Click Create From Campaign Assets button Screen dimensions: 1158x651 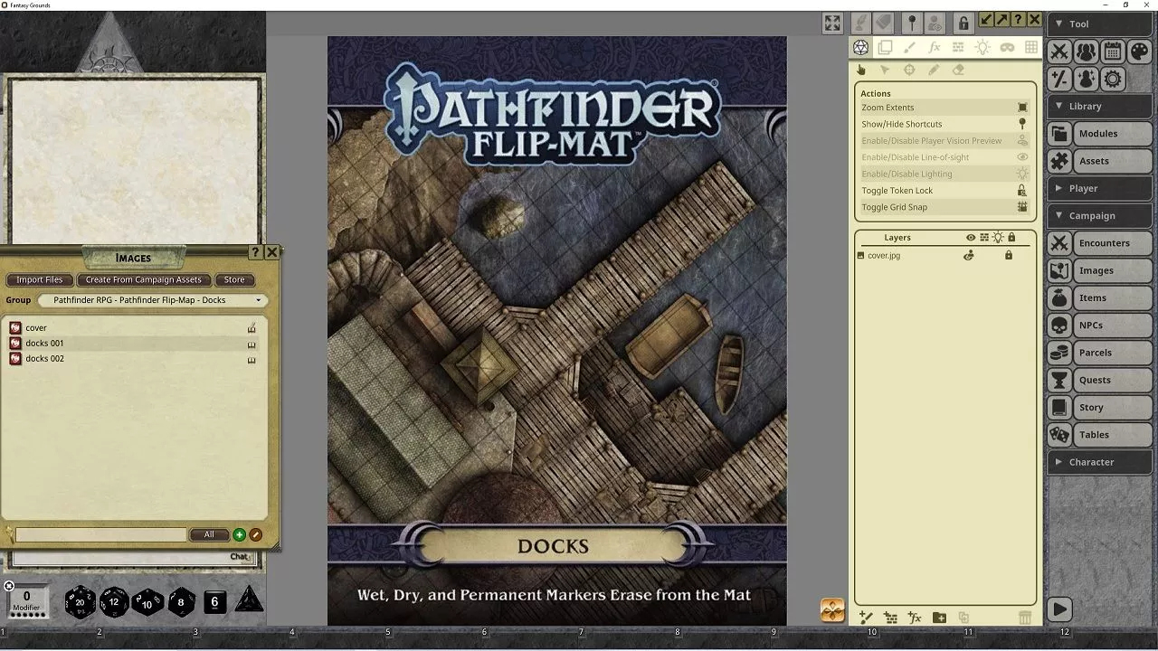[x=144, y=280]
